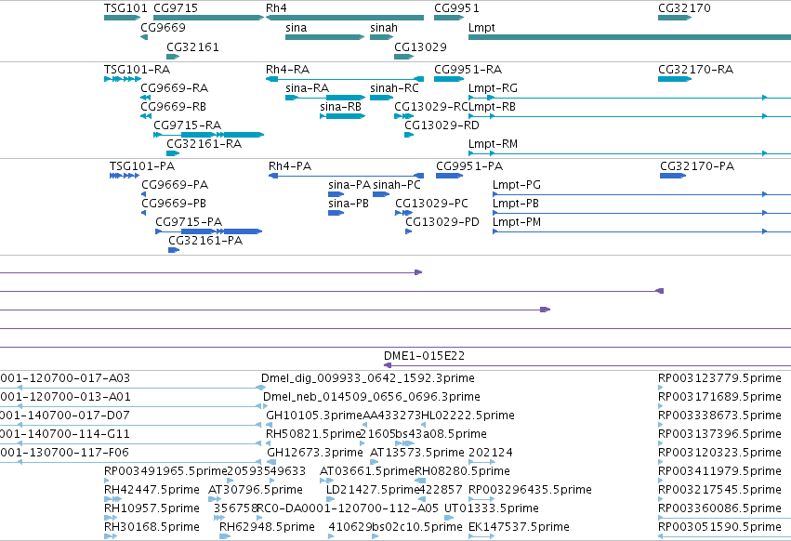Select the RH08280.5prime EST label

(462, 471)
